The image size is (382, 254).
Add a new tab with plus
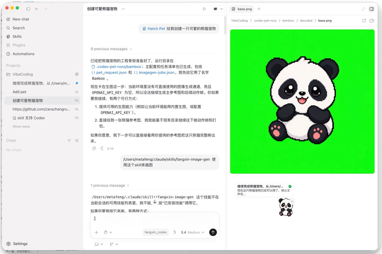coord(259,9)
